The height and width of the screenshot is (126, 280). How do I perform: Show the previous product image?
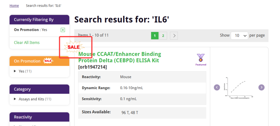pyautogui.click(x=217, y=88)
